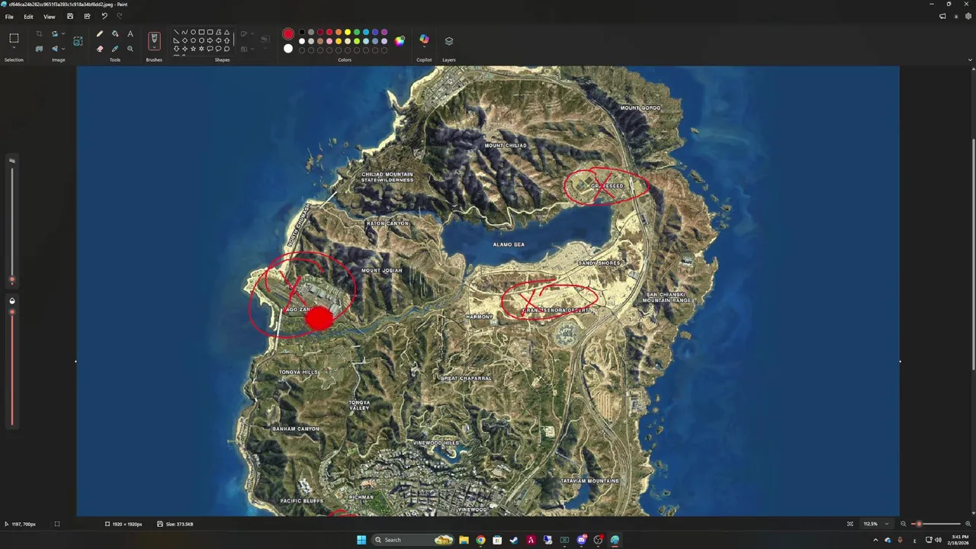Select the Eraser tool
The width and height of the screenshot is (976, 549).
point(100,49)
